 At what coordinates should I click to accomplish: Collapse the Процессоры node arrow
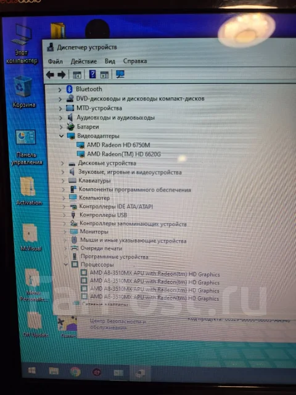point(66,265)
